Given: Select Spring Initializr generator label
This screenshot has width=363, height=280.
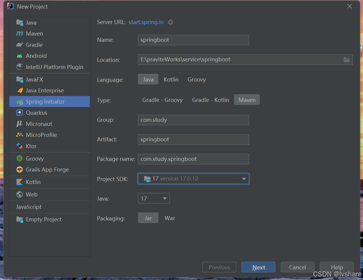Looking at the screenshot, I should tap(45, 102).
